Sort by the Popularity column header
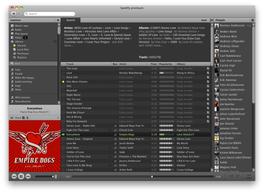264x193 pixels. pyautogui.click(x=167, y=64)
